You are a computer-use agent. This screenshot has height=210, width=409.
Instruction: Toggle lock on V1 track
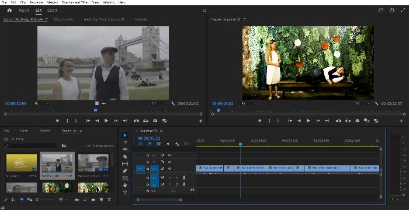pos(147,169)
